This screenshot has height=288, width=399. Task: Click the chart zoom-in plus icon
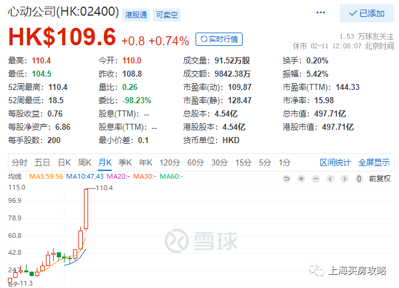click(301, 179)
